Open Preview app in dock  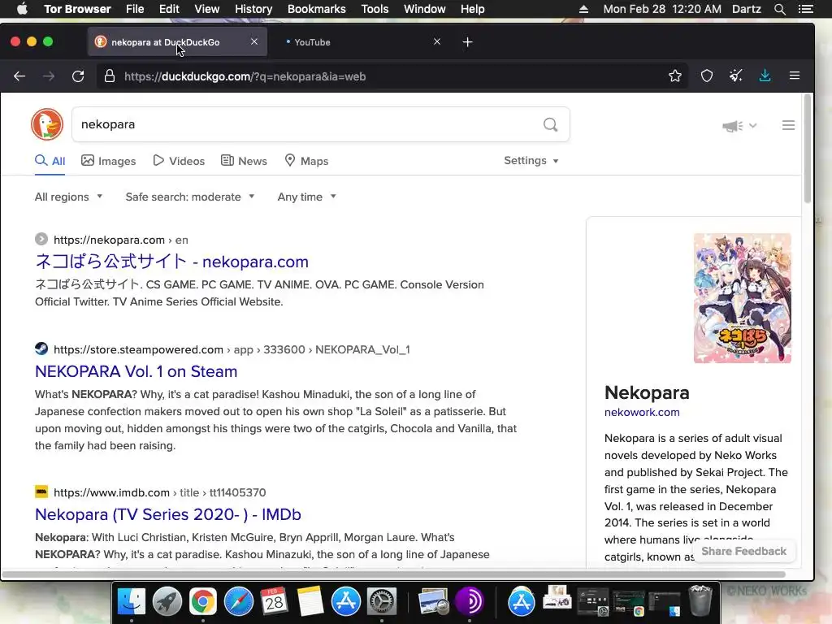click(x=433, y=602)
